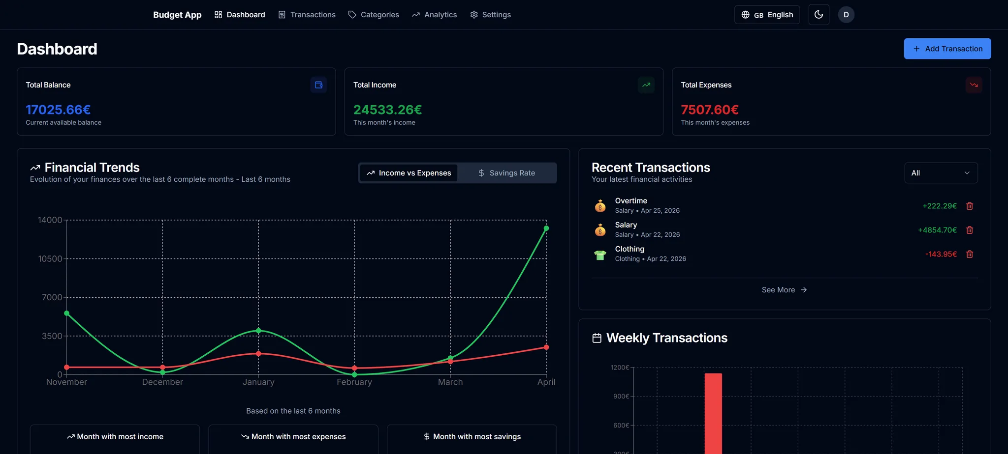This screenshot has height=454, width=1008.
Task: Click the money bag icon beside Overtime
Action: (600, 206)
